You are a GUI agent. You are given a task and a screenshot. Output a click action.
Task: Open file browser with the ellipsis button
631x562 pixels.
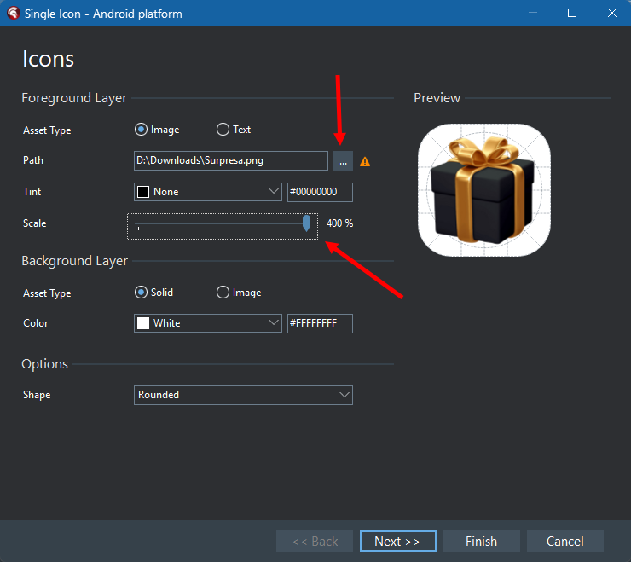(x=343, y=161)
